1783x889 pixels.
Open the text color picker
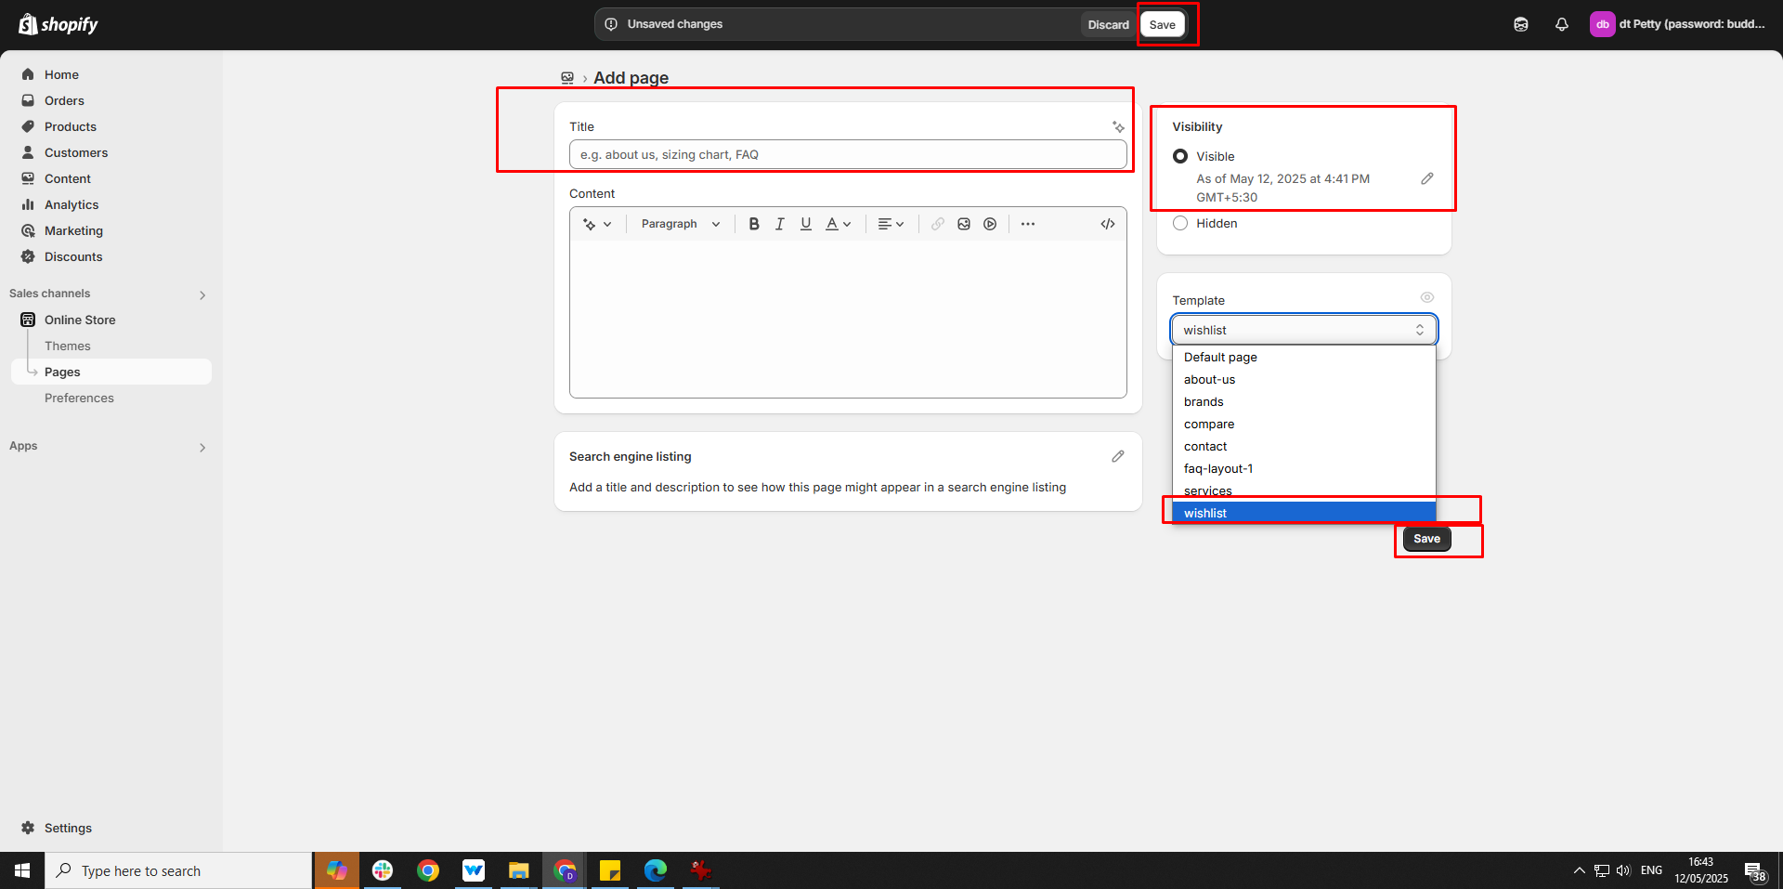[x=838, y=224]
